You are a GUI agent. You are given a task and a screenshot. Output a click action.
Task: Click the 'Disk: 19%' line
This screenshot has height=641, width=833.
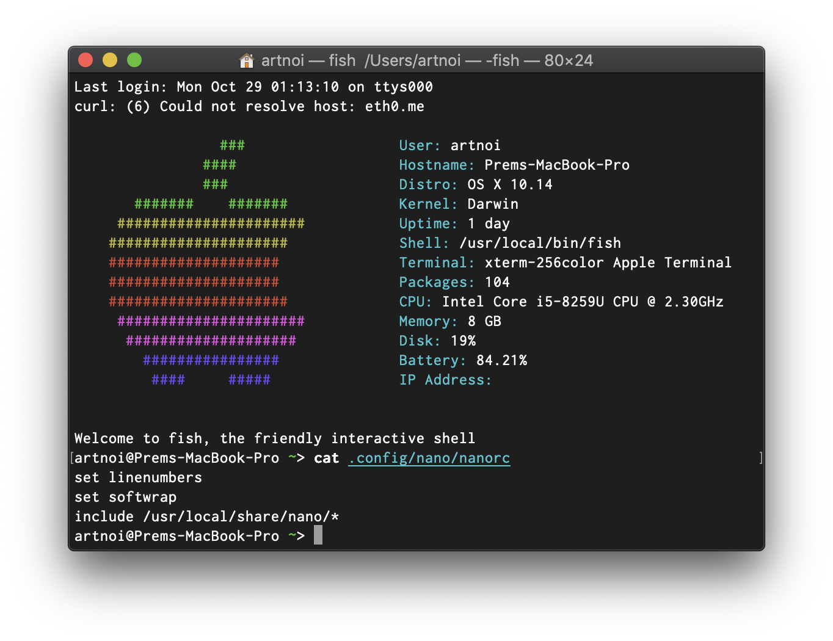(x=437, y=341)
